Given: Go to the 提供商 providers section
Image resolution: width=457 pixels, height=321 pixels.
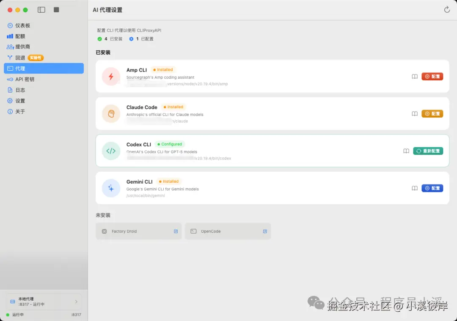Looking at the screenshot, I should [x=44, y=47].
